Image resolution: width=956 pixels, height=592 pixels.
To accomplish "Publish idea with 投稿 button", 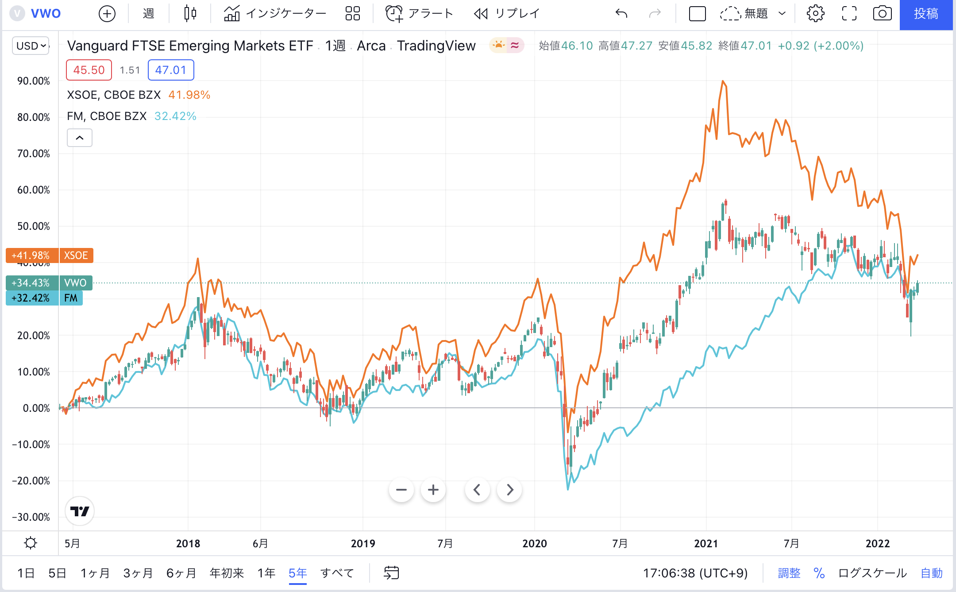I will click(926, 14).
